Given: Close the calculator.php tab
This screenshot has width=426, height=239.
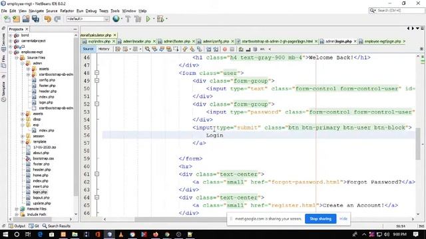Looking at the screenshot, I should coord(114,35).
